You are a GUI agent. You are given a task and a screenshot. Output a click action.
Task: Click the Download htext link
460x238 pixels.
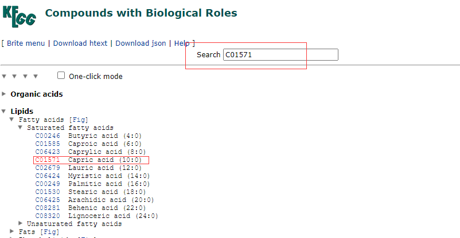pos(80,43)
